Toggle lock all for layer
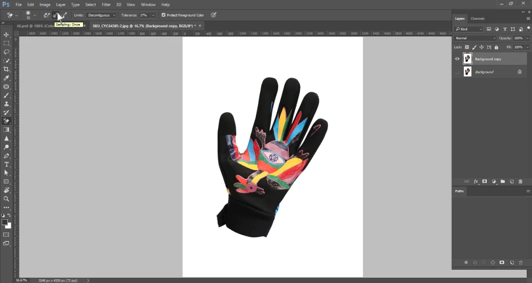The image size is (532, 283). coord(496,47)
